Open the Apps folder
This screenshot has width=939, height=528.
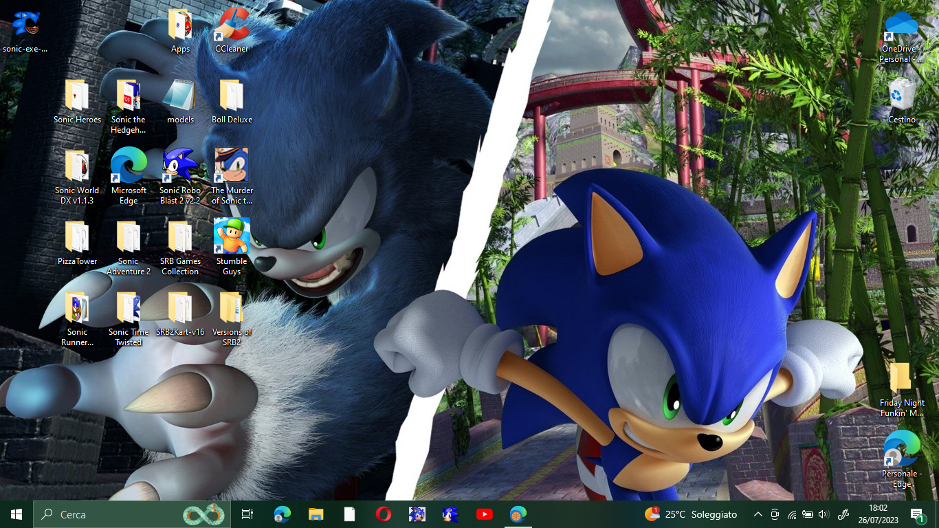(180, 31)
